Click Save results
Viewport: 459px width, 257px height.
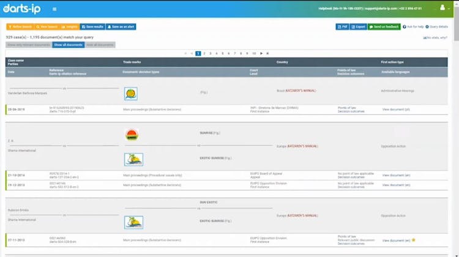click(92, 27)
